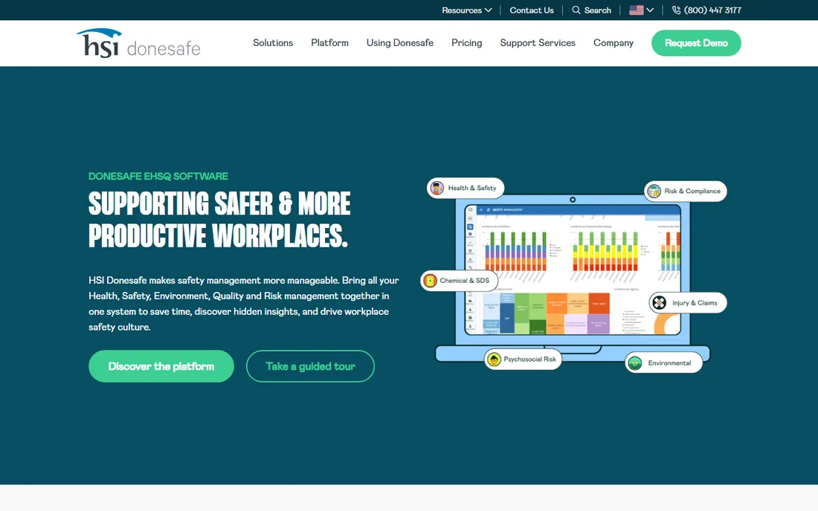Open the Solutions menu
The image size is (818, 511).
pos(273,43)
